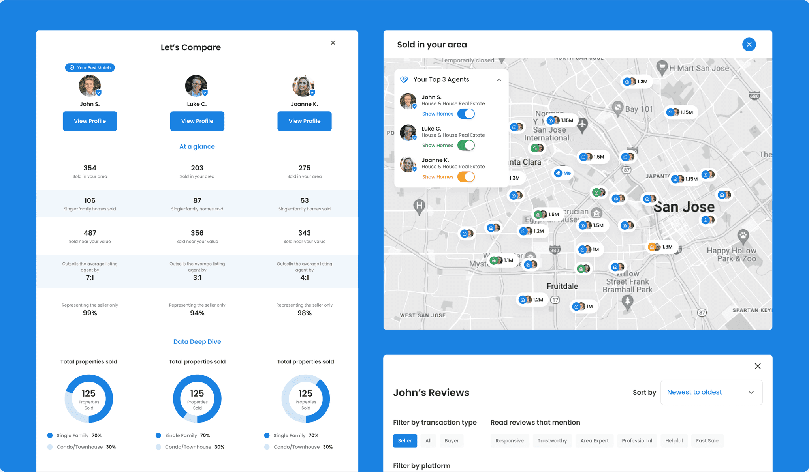The height and width of the screenshot is (472, 809).
Task: View Profile of Luke C.
Action: (197, 121)
